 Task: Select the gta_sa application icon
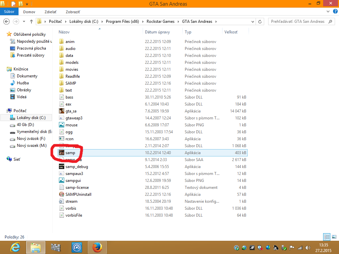(61, 111)
